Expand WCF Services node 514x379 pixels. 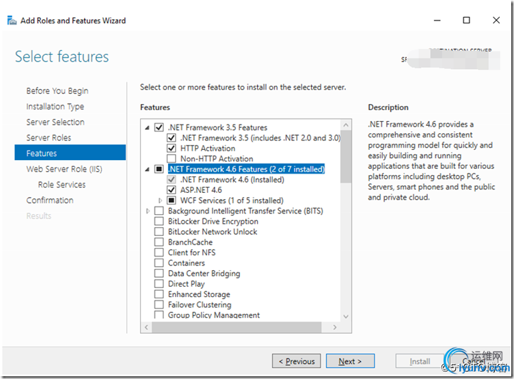point(161,200)
